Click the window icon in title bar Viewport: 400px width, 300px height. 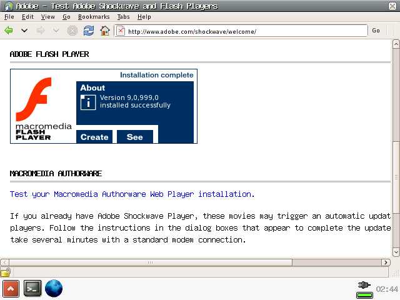(x=8, y=6)
